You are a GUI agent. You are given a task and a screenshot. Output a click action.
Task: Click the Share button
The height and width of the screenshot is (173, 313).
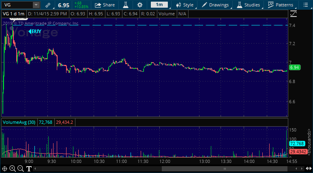[x=105, y=5]
